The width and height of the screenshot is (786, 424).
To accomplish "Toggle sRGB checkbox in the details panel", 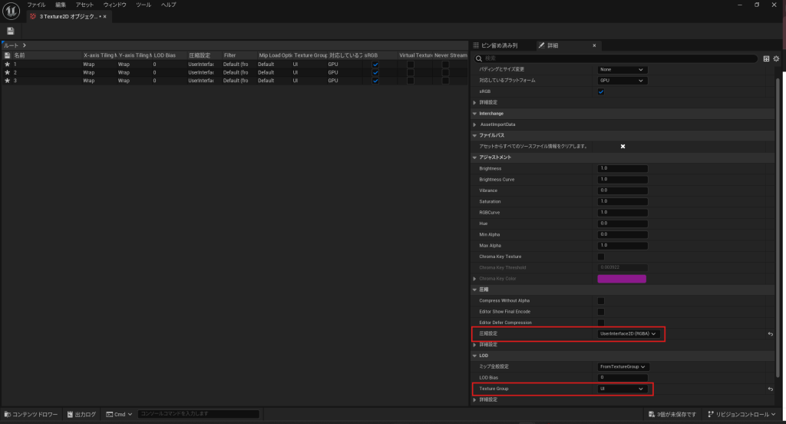I will (601, 91).
